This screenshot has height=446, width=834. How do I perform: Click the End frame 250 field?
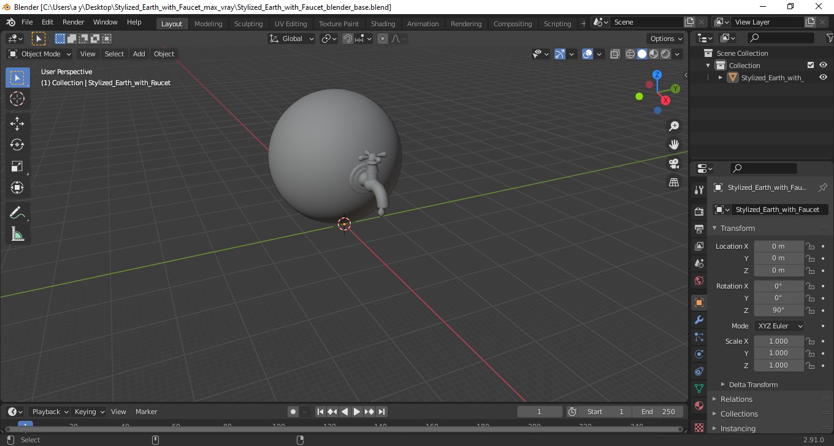tap(658, 412)
